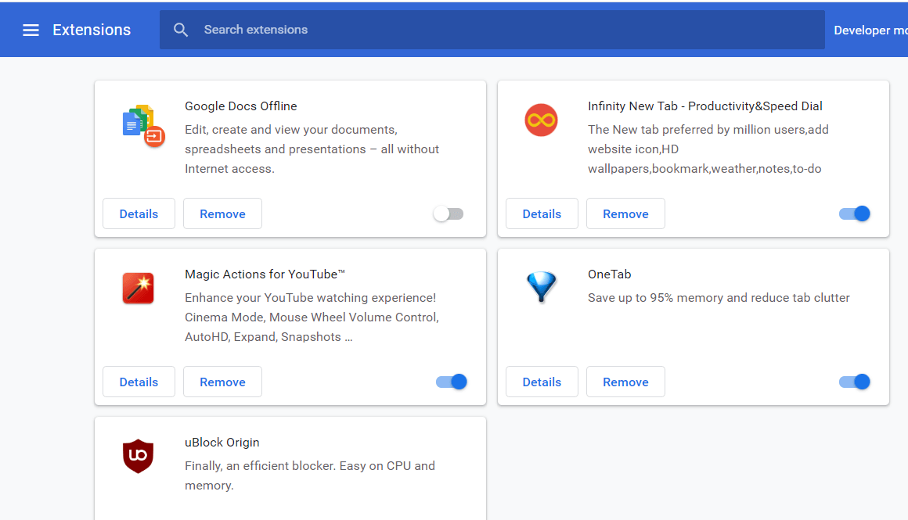Screen dimensions: 908x520
Task: Disable the Infinity New Tab extension
Action: pos(855,214)
